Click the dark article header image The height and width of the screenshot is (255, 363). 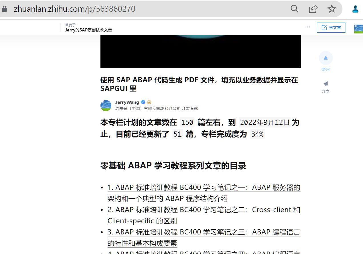click(x=201, y=51)
